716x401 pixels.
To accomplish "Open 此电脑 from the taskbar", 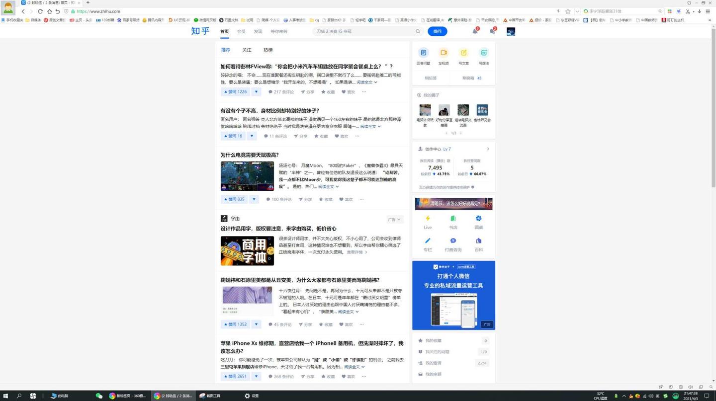I will [x=60, y=396].
